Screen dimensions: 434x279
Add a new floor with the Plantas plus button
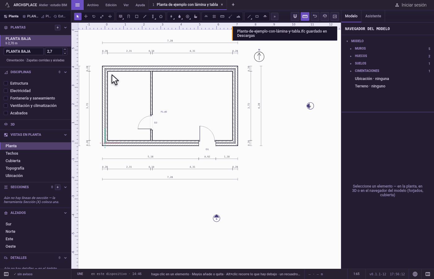tap(58, 28)
